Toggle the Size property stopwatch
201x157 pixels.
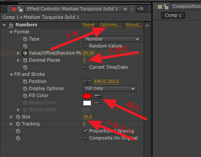coord(18,117)
